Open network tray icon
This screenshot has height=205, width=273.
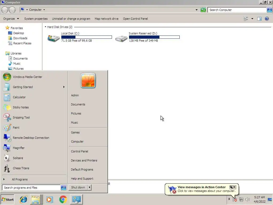coord(241,199)
